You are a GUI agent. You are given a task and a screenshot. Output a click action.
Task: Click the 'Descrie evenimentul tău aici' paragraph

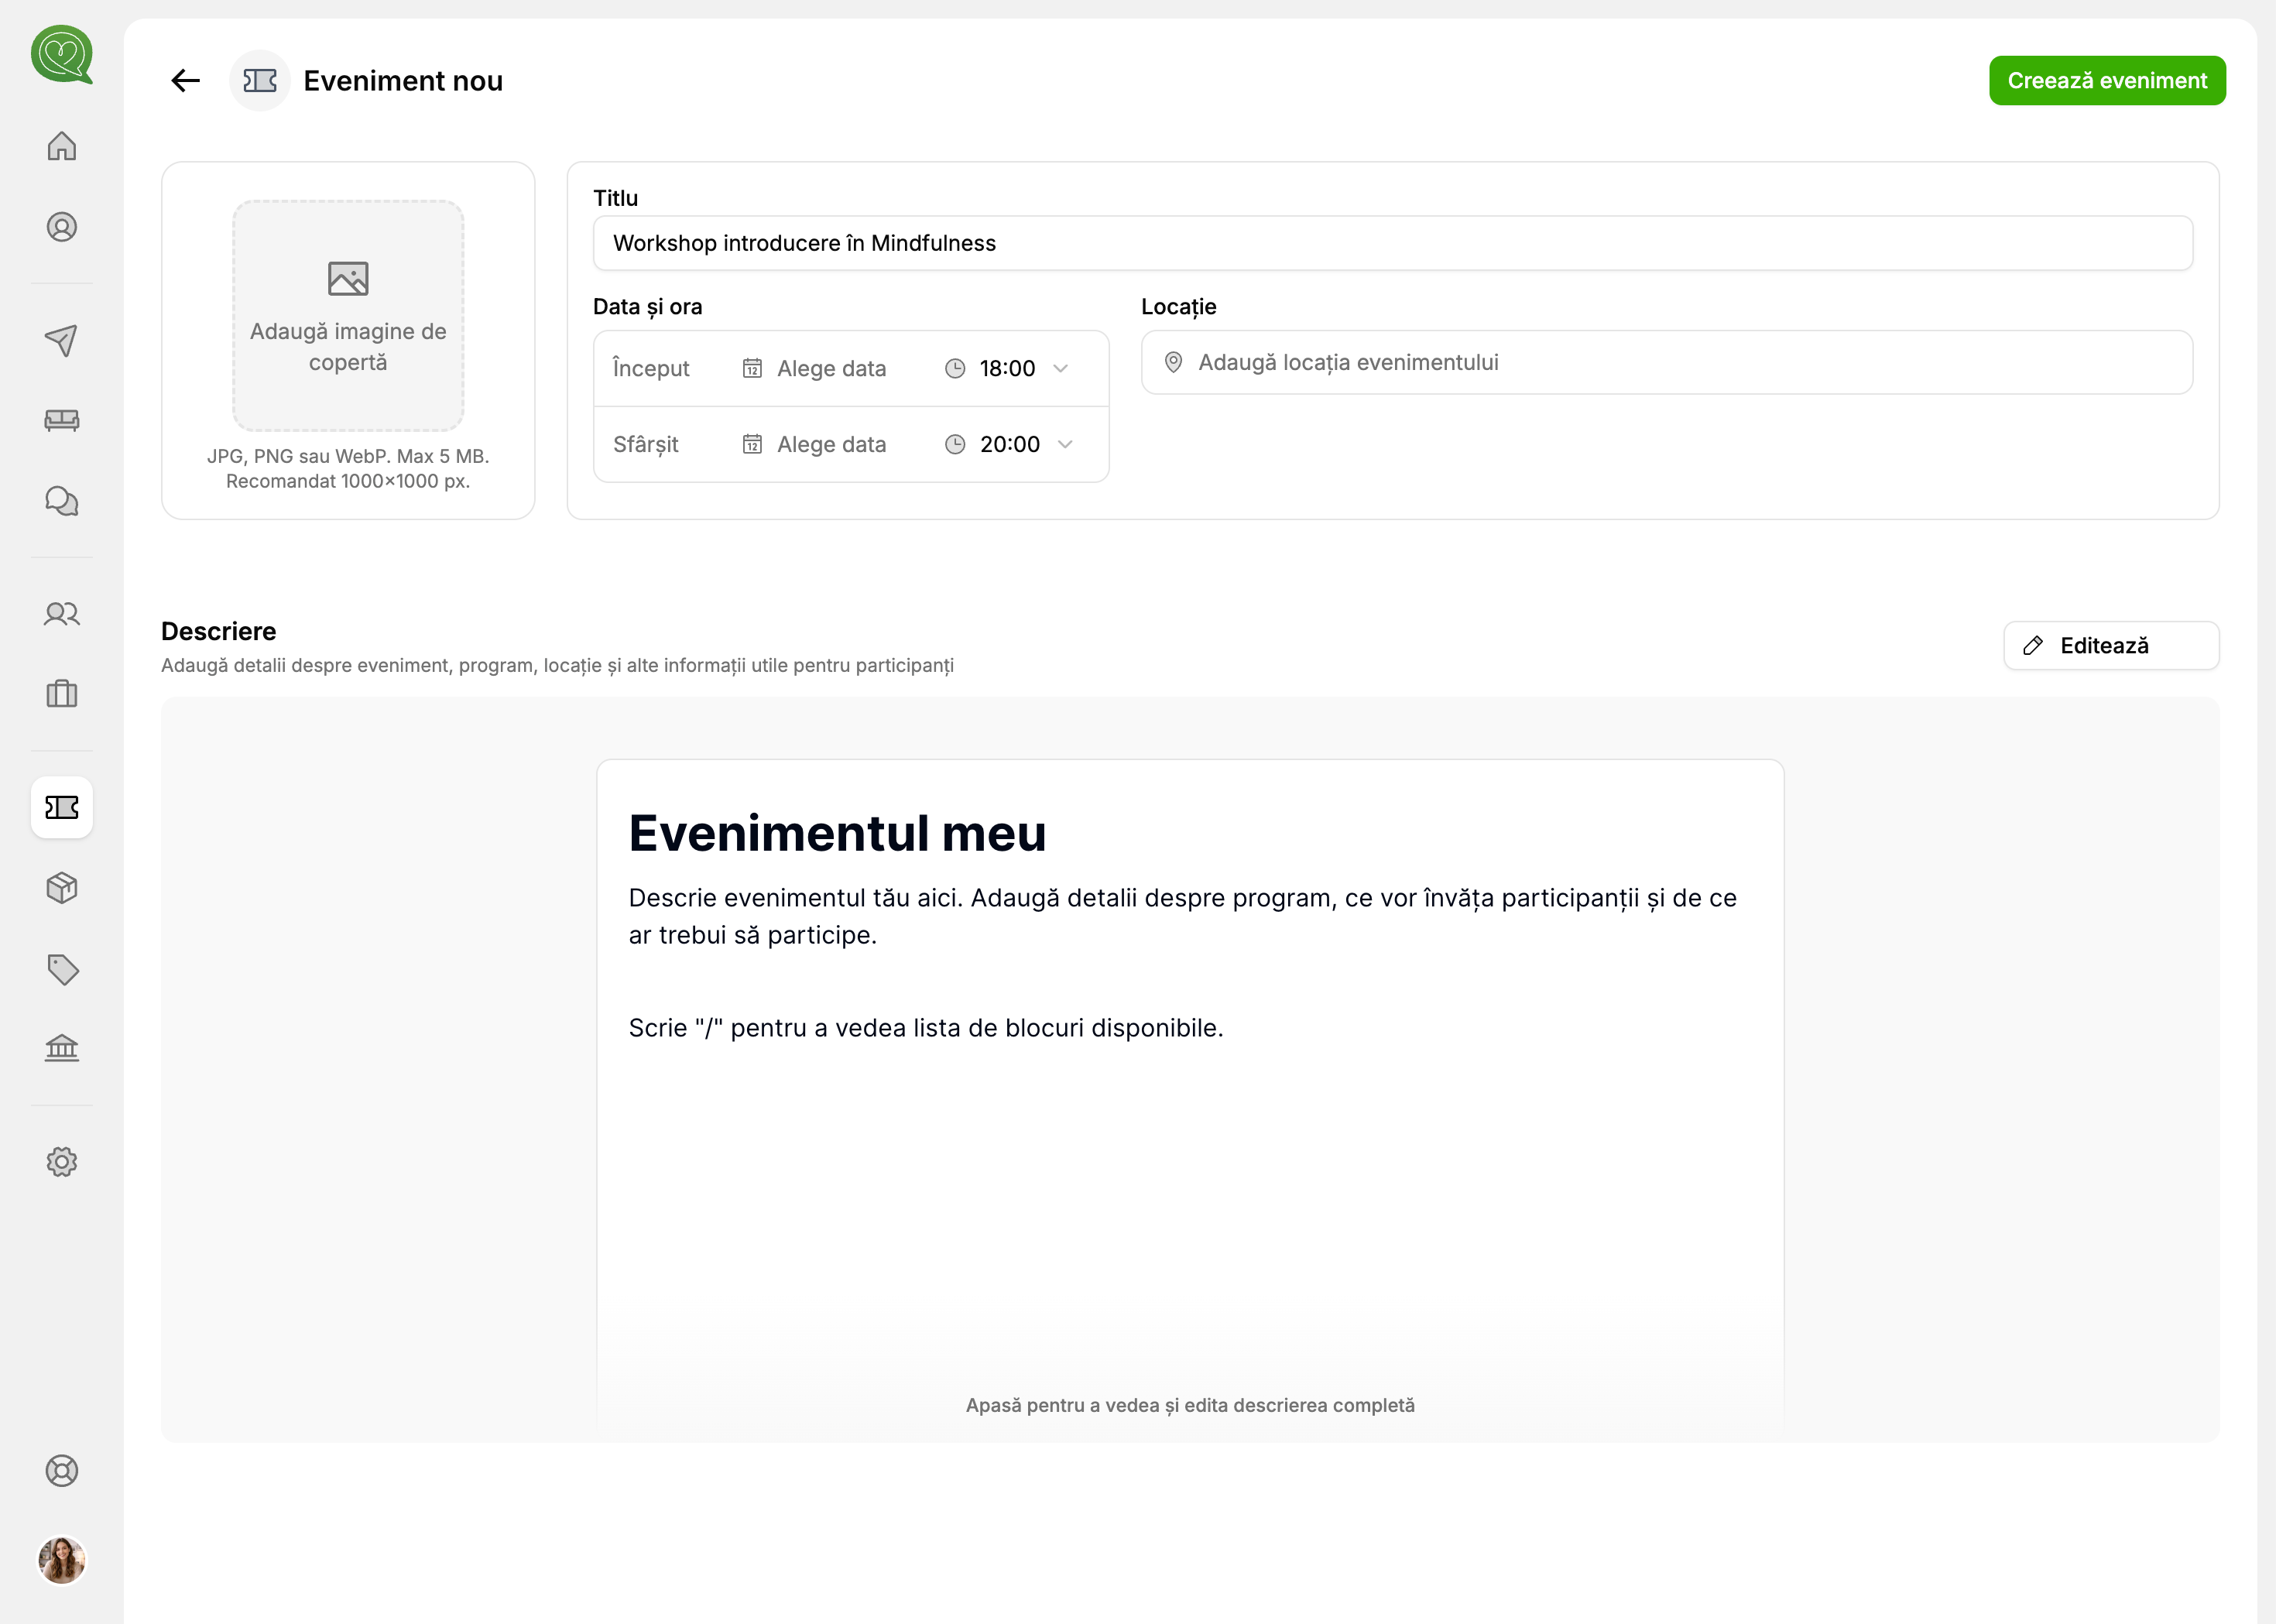[1183, 917]
